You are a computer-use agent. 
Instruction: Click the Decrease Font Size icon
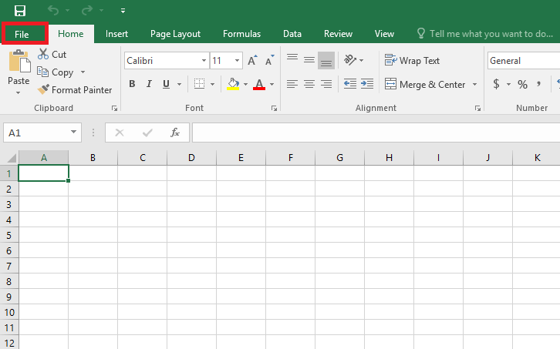coord(270,61)
